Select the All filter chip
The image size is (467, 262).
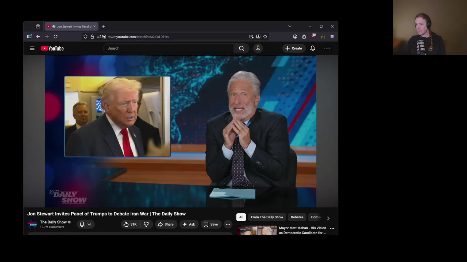click(x=241, y=217)
